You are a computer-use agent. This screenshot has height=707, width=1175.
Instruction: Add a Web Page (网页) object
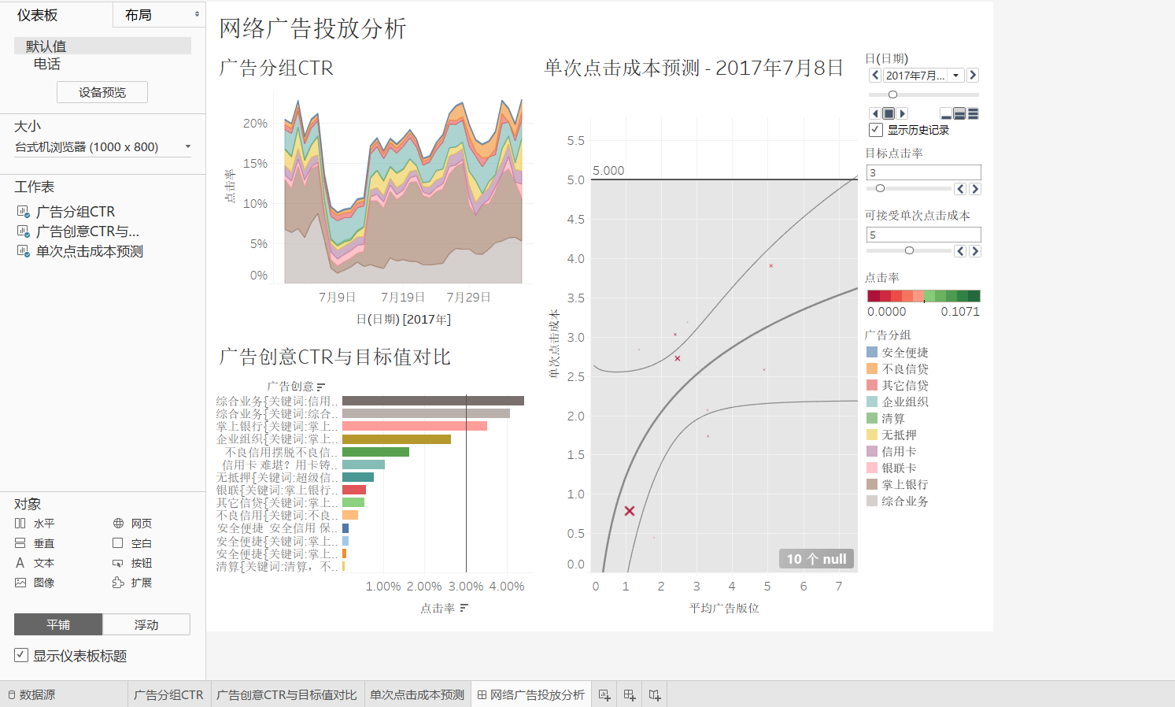click(132, 524)
